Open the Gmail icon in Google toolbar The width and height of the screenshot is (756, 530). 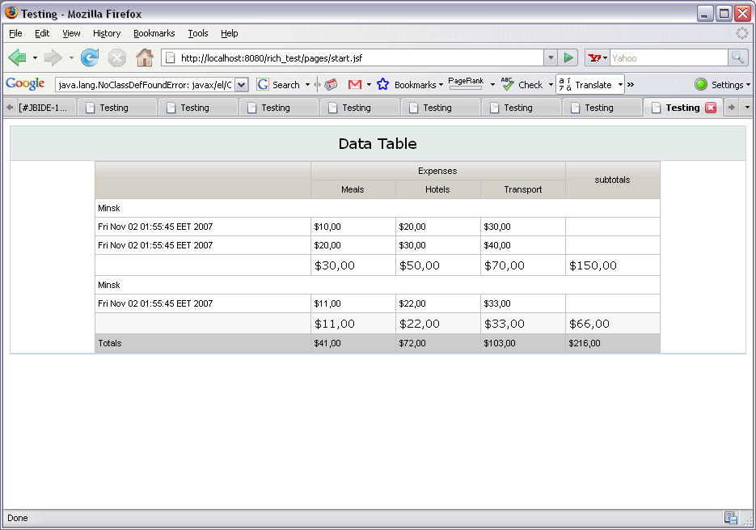coord(355,85)
